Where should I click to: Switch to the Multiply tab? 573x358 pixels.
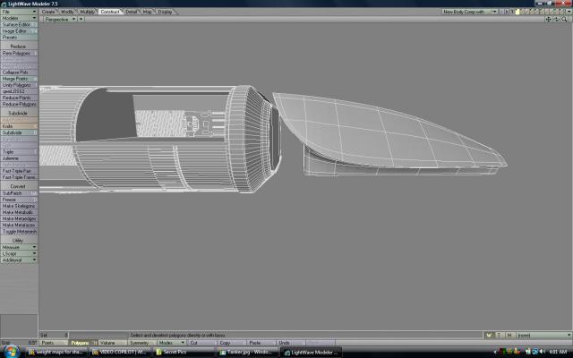click(87, 12)
